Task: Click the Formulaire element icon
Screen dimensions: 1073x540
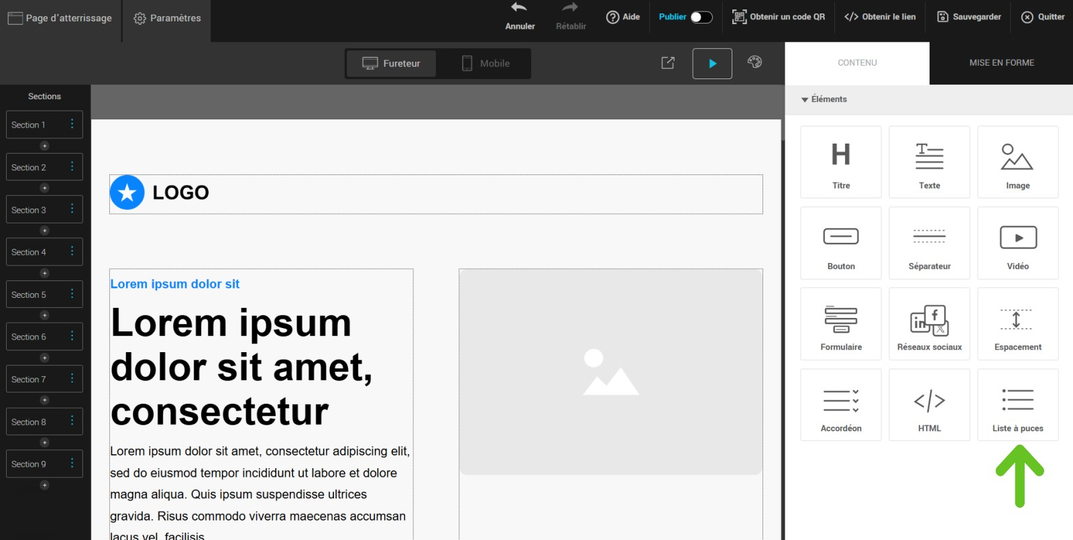Action: [x=840, y=320]
